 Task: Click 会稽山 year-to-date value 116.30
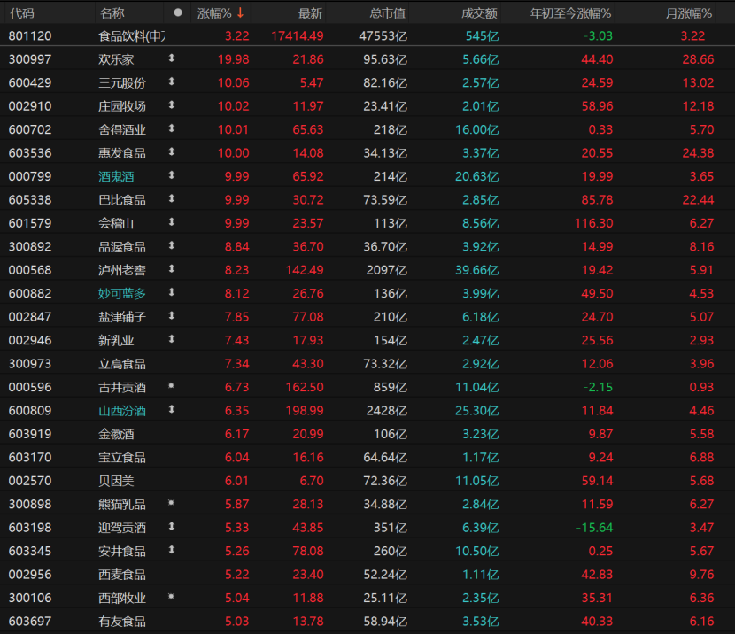(594, 223)
